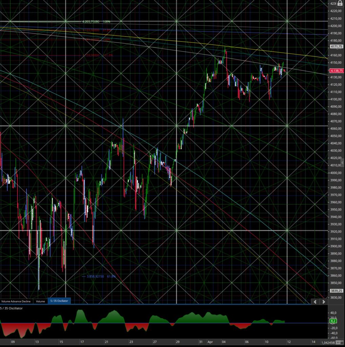Viewport: 345px width, 347px height.
Task: Click the 4000,00 price axis label
Action: pyautogui.click(x=336, y=173)
